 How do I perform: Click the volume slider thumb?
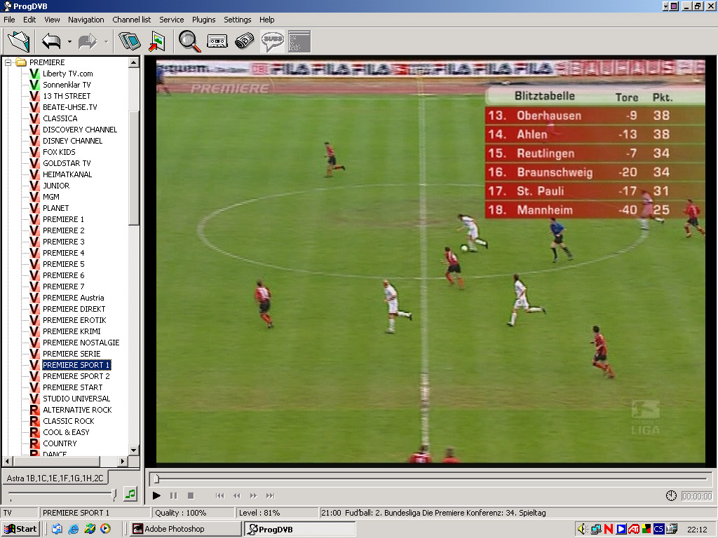pos(114,494)
